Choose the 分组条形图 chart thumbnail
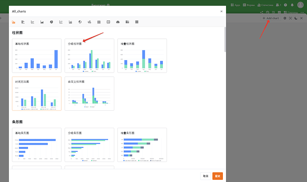Screen dimensions: 307x182 tap(89, 145)
